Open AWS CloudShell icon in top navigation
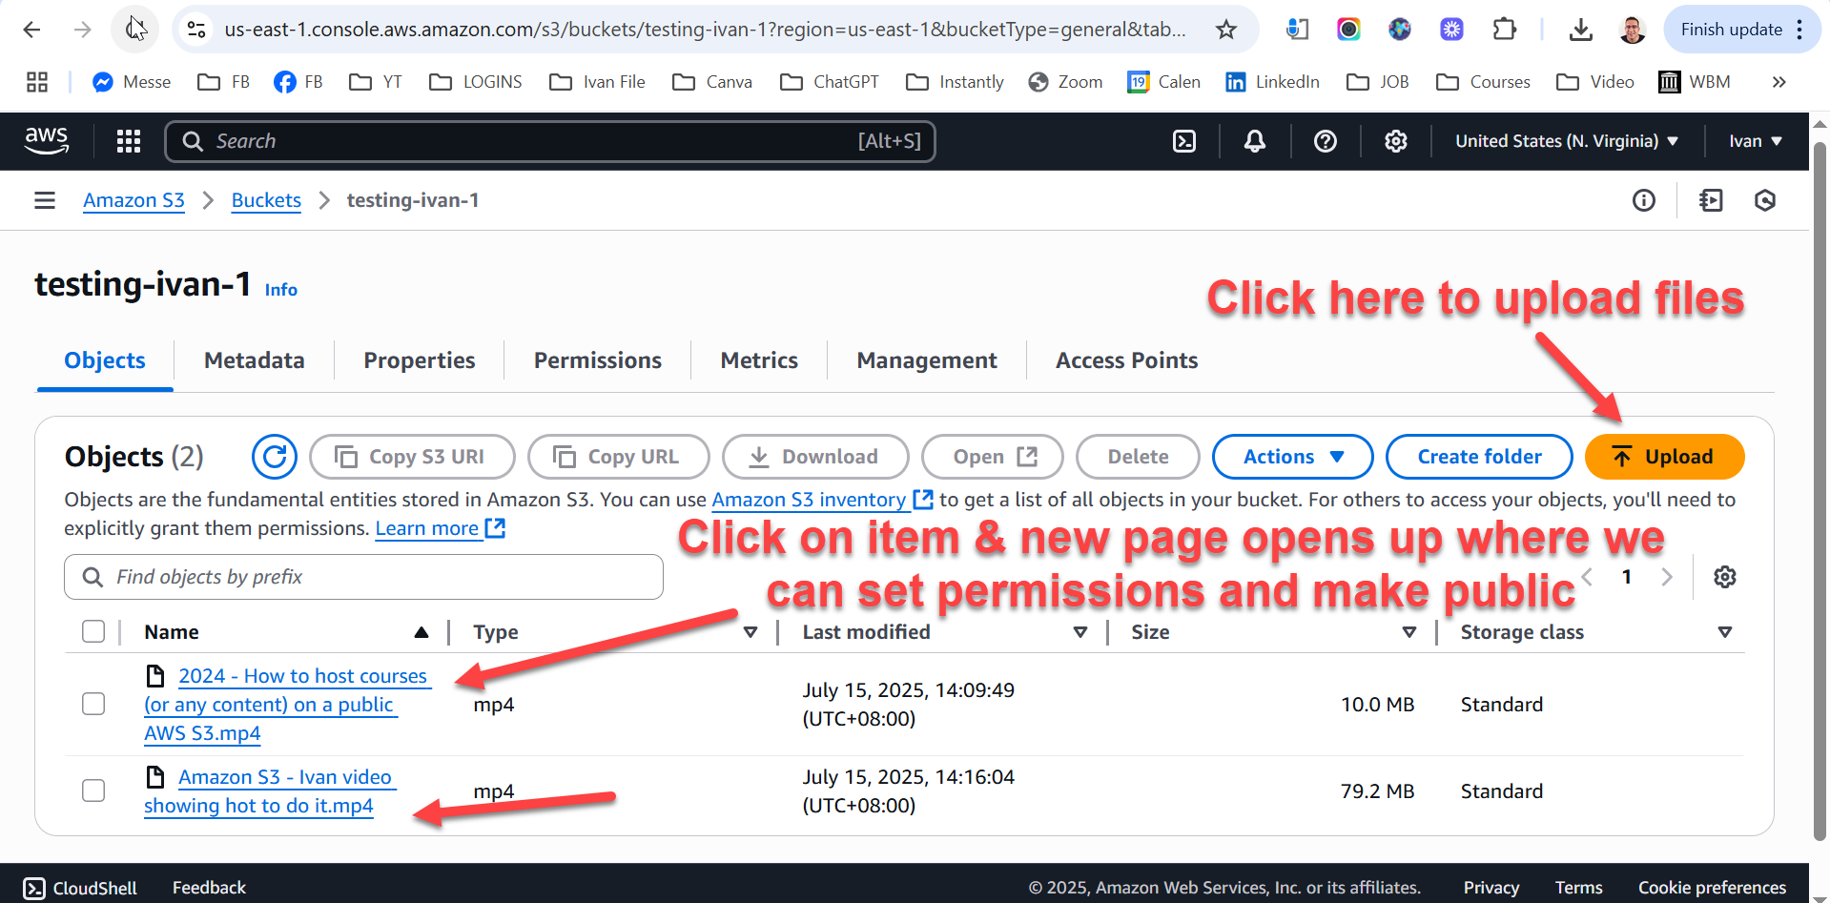 pyautogui.click(x=1183, y=141)
